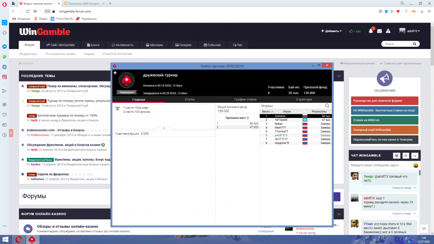434x244 pixels.
Task: Switch to the Столы tab in lobby
Action: [x=190, y=99]
